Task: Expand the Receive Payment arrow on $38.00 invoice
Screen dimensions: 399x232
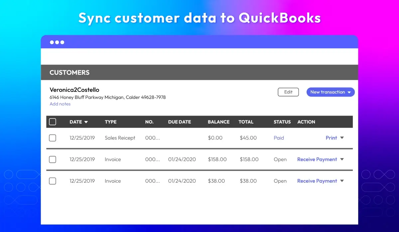Action: click(x=342, y=181)
